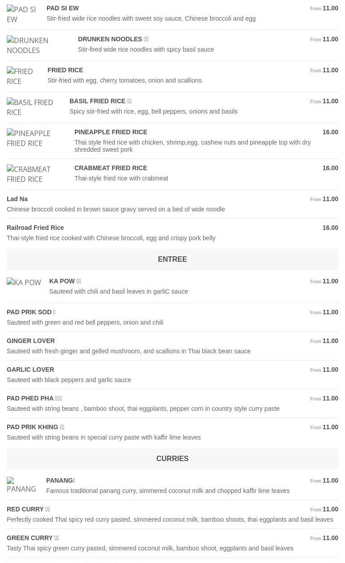Open the Basil Fried Rice photo
This screenshot has height=563, width=345.
coord(33,107)
